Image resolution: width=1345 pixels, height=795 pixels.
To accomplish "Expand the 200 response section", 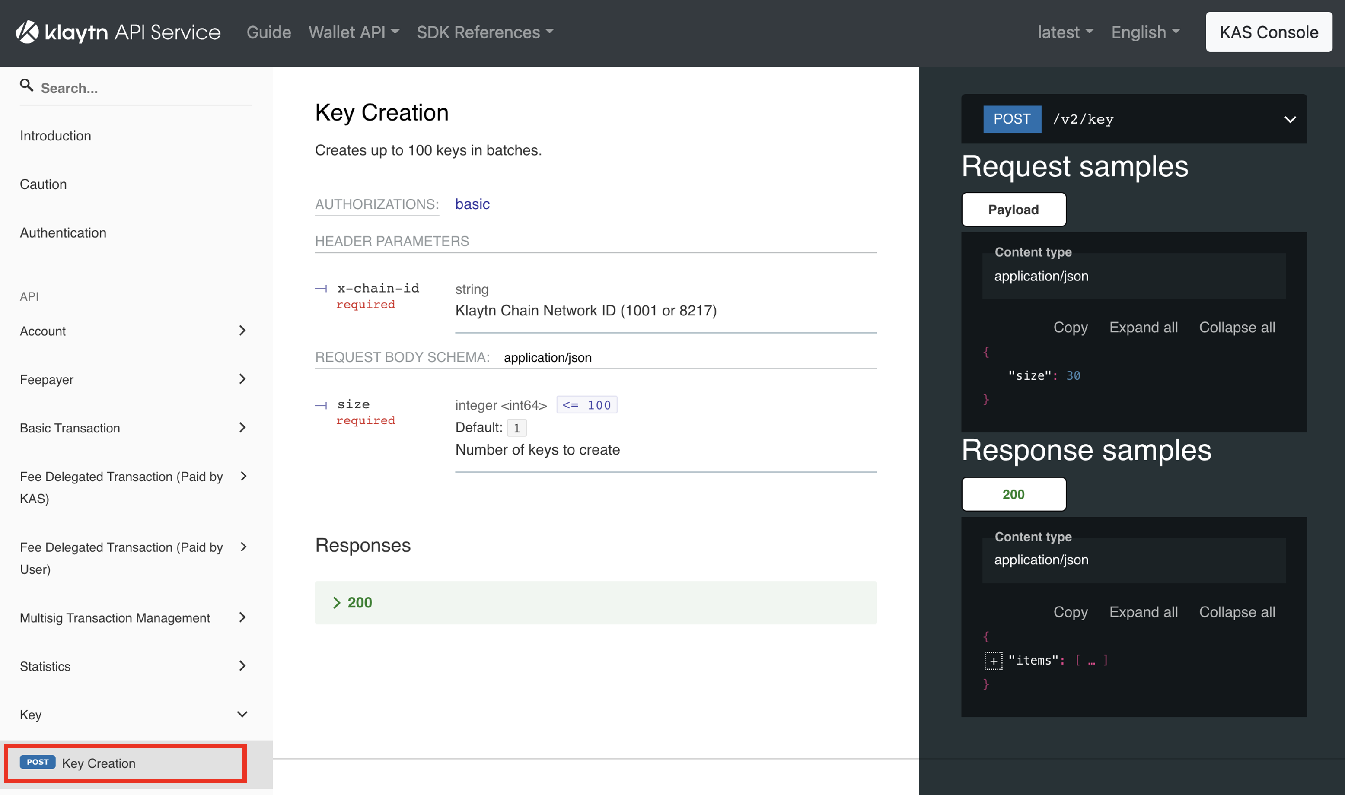I will (x=595, y=602).
